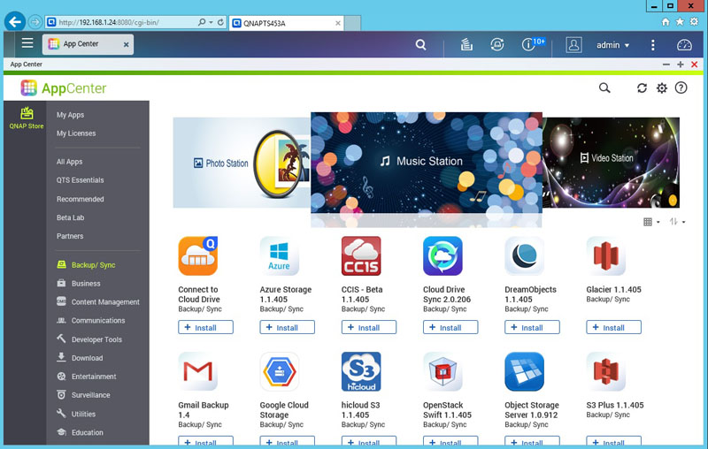This screenshot has width=708, height=449.
Task: Install DreamObjects 1.1.405
Action: (532, 327)
